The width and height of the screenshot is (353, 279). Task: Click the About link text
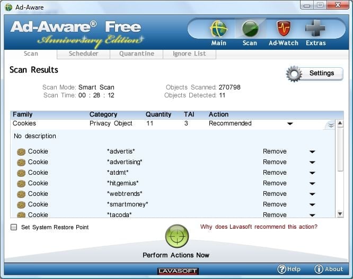(334, 269)
